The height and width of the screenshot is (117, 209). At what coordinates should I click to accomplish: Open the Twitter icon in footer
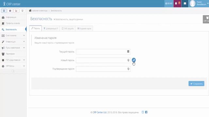tap(143, 112)
